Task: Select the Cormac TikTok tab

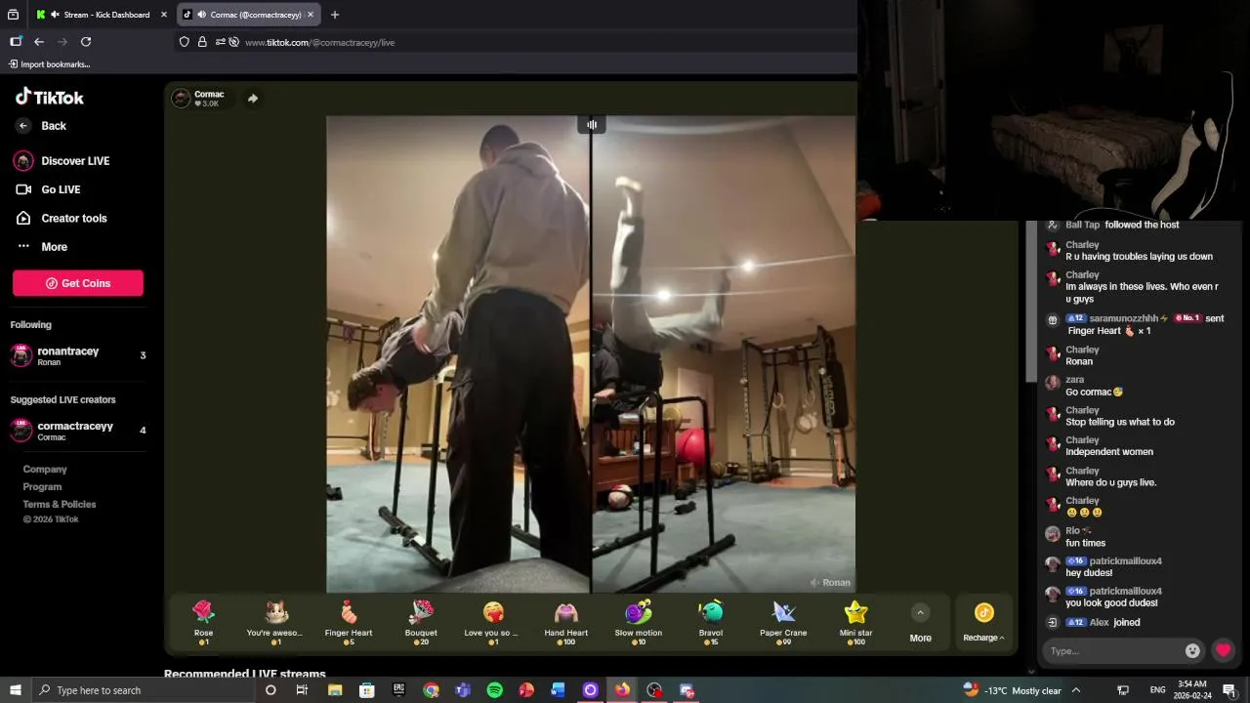Action: [x=250, y=15]
